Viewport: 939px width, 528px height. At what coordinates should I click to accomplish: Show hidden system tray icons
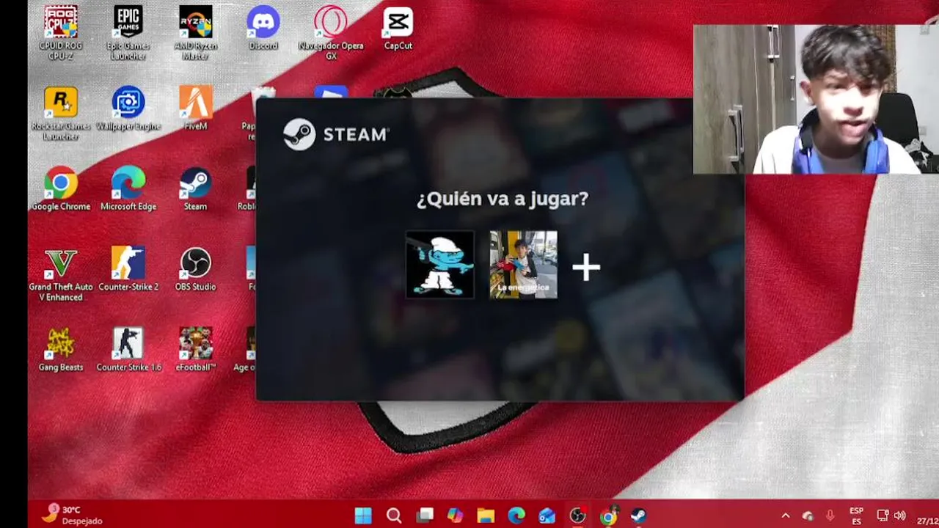[786, 516]
